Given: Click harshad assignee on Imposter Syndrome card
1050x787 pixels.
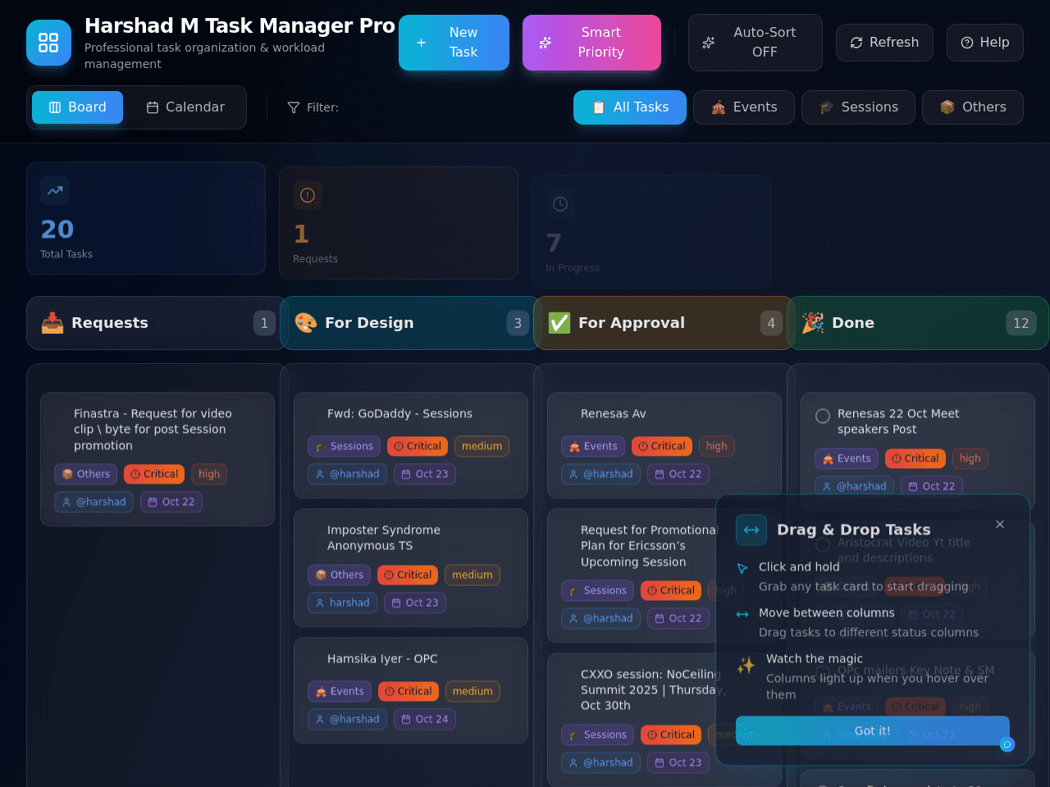Looking at the screenshot, I should pos(343,603).
